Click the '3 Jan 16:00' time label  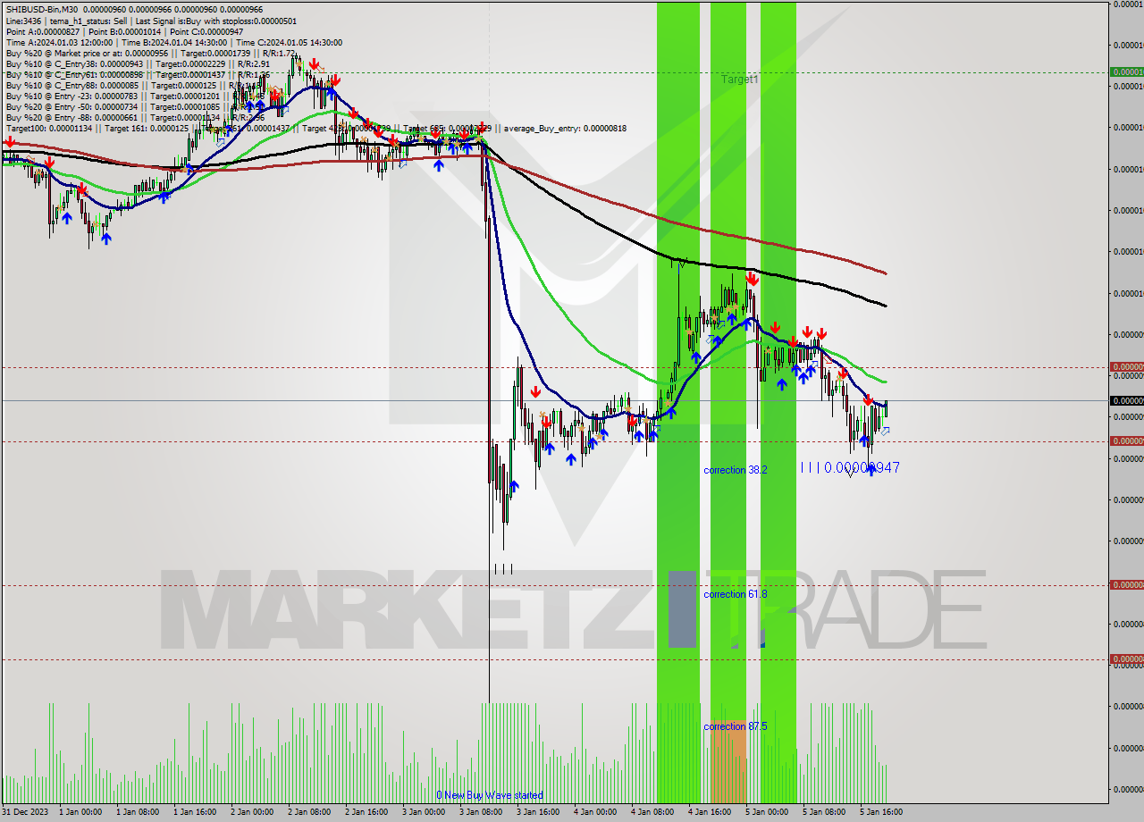(538, 812)
